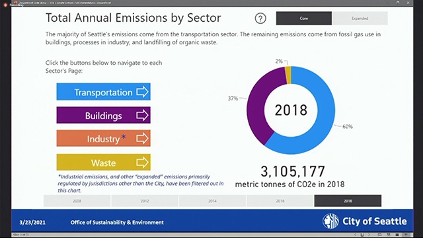Click the arrow icon on the Transportation button

(142, 92)
